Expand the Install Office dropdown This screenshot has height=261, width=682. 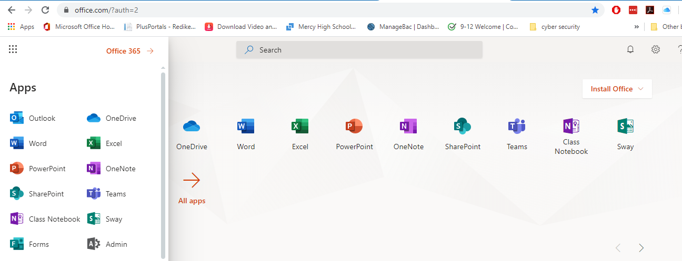click(x=617, y=89)
